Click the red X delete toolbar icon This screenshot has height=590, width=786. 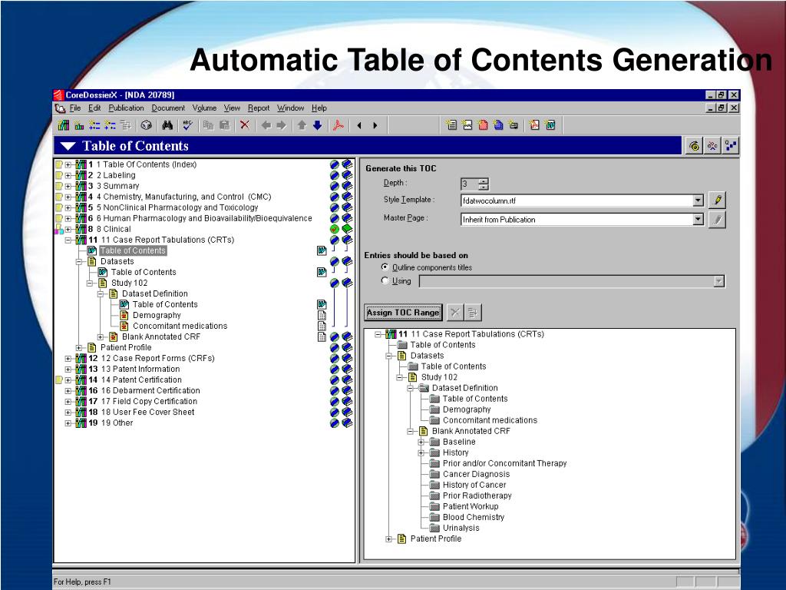[x=245, y=125]
